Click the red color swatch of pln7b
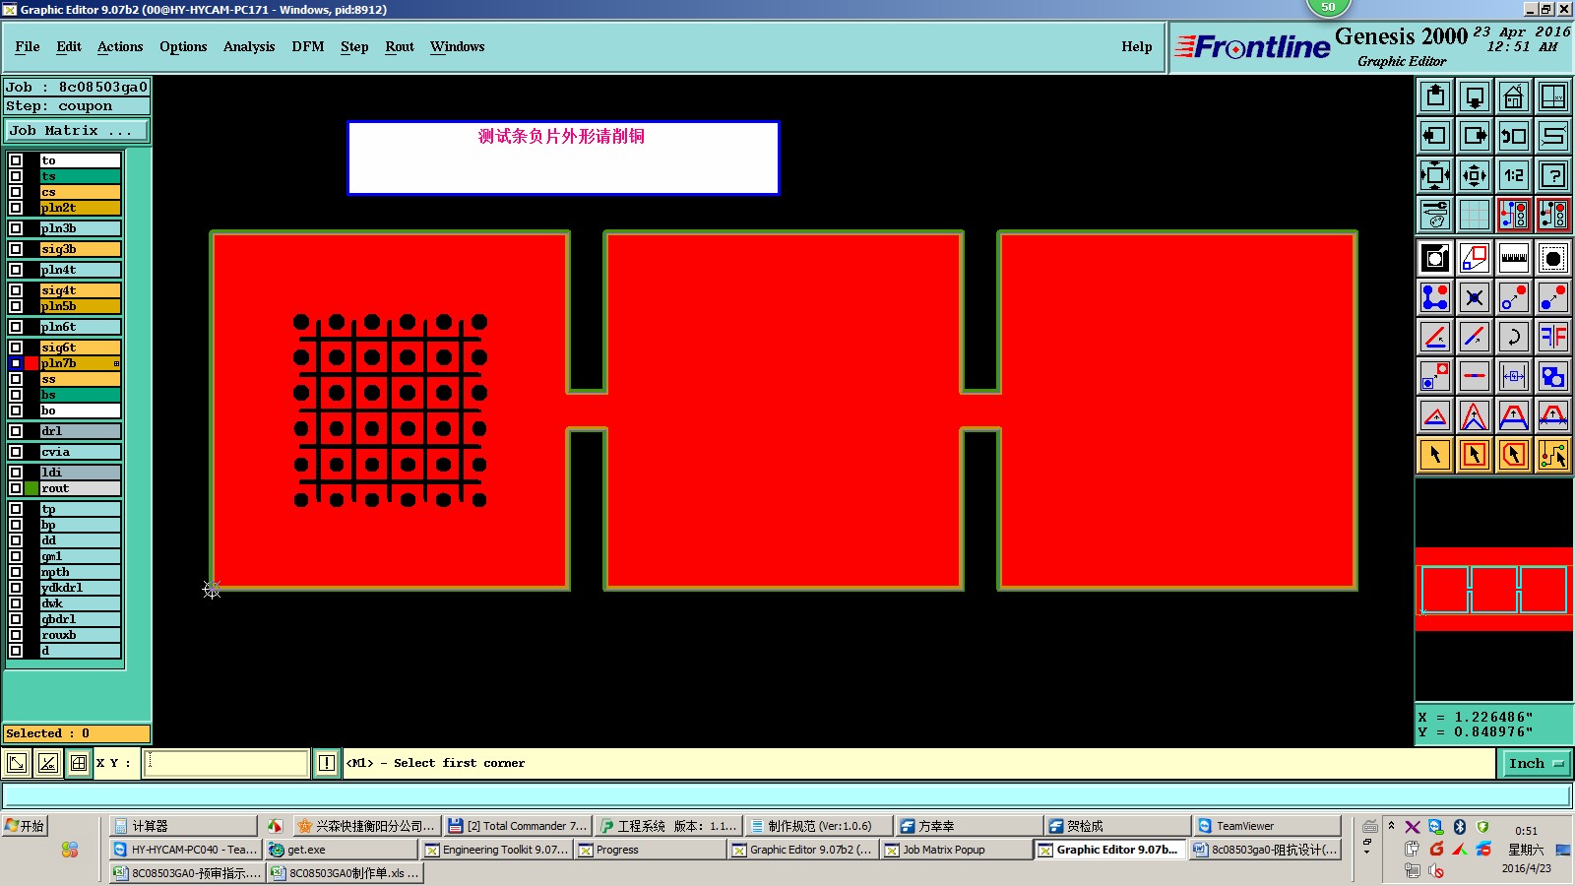Image resolution: width=1575 pixels, height=886 pixels. pos(31,363)
